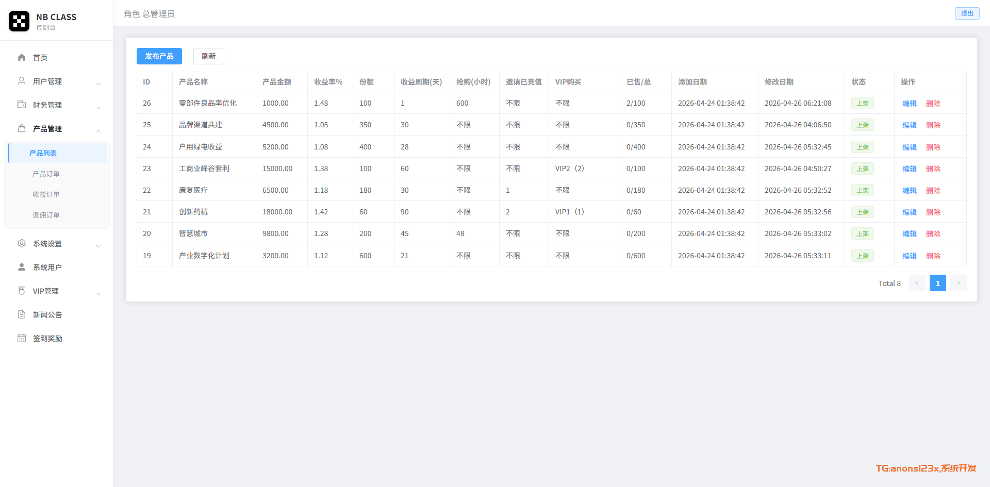Click the user icon beside 用户管理
Image resolution: width=990 pixels, height=487 pixels.
tap(22, 81)
